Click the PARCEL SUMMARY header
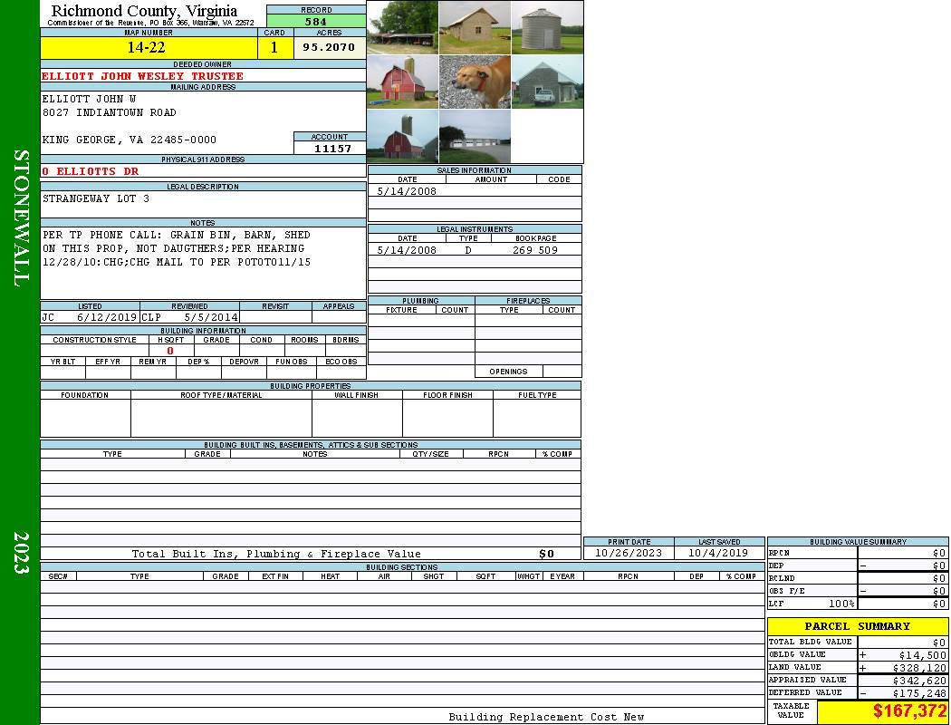 (x=857, y=626)
